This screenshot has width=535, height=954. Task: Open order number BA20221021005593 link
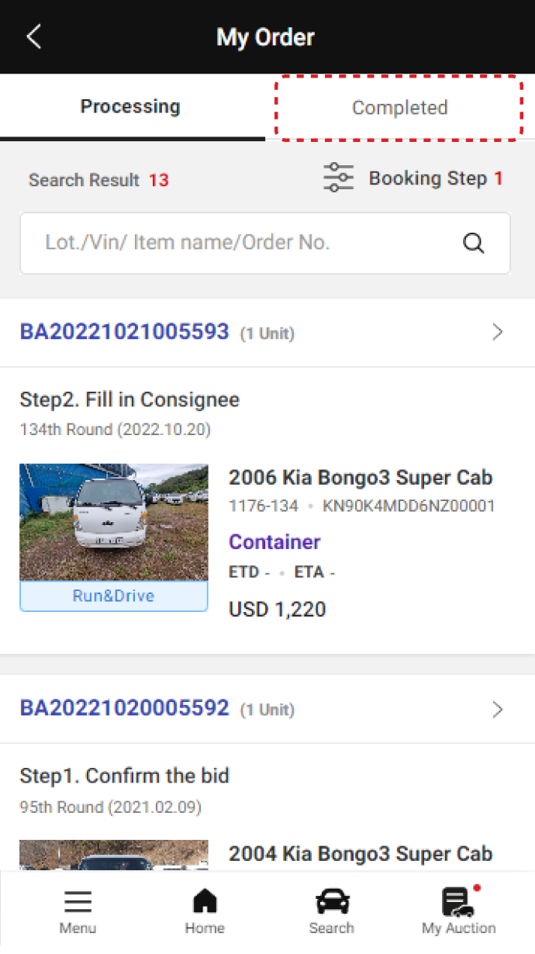coord(125,332)
